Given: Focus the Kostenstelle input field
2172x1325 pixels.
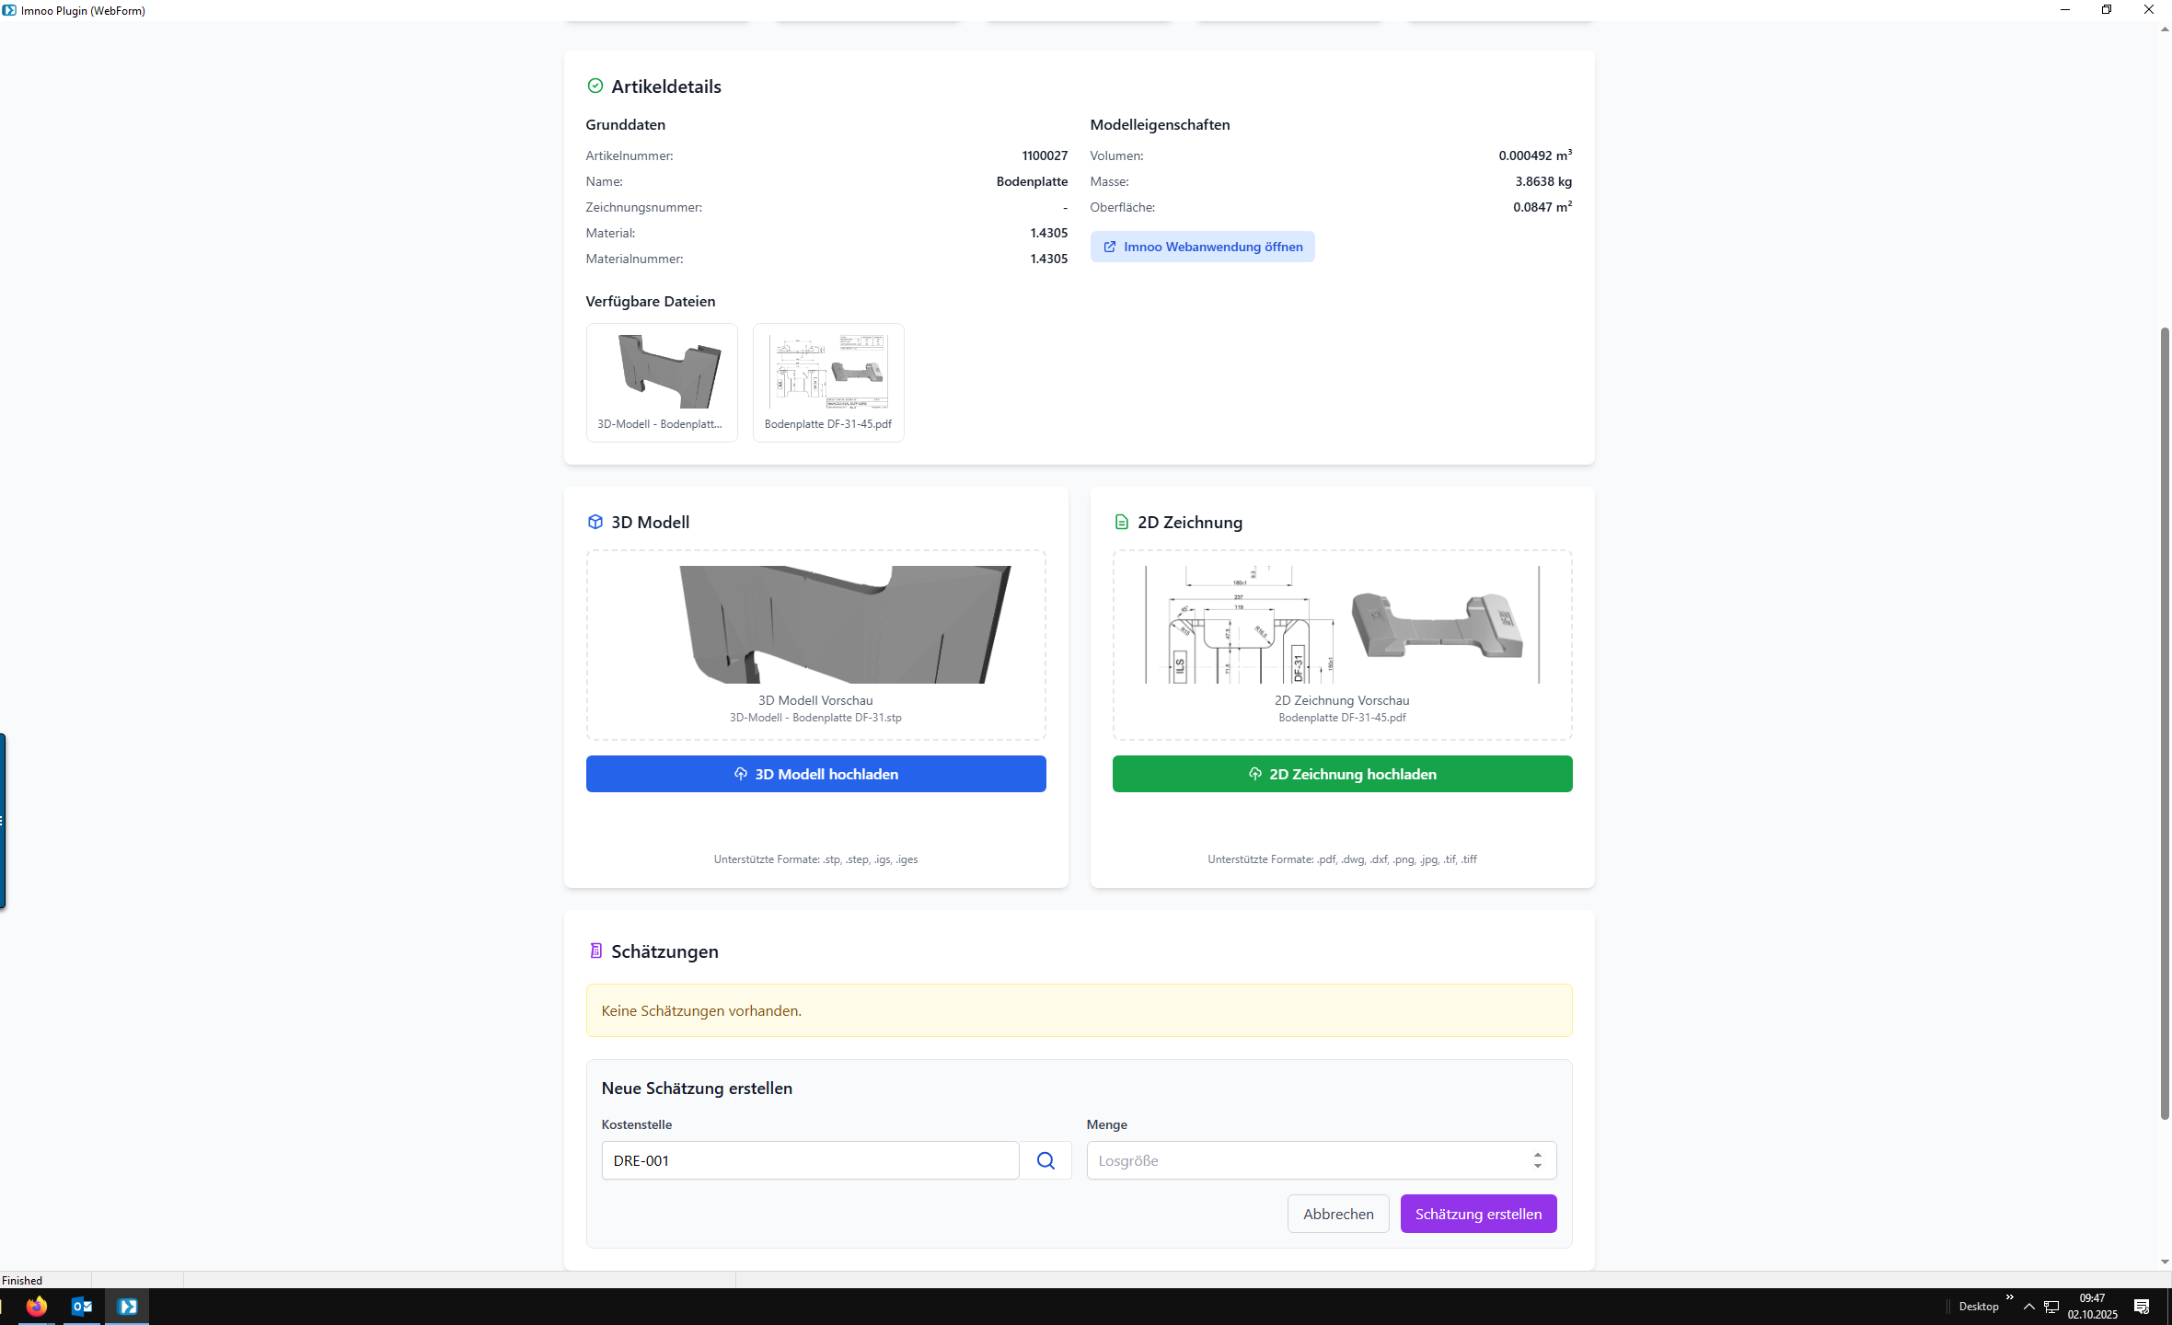Looking at the screenshot, I should 810,1160.
